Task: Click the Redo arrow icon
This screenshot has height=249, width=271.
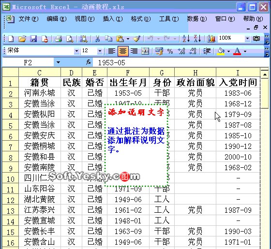Action: tap(167, 39)
